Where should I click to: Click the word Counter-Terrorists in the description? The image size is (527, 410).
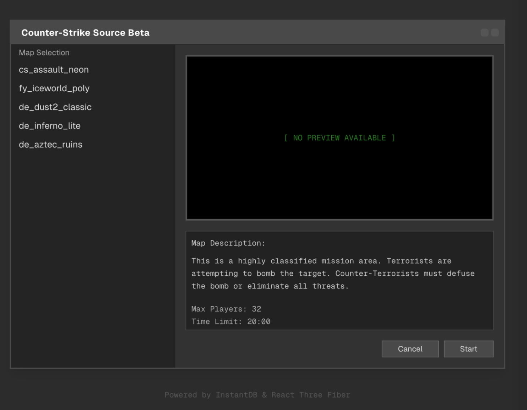coord(377,274)
